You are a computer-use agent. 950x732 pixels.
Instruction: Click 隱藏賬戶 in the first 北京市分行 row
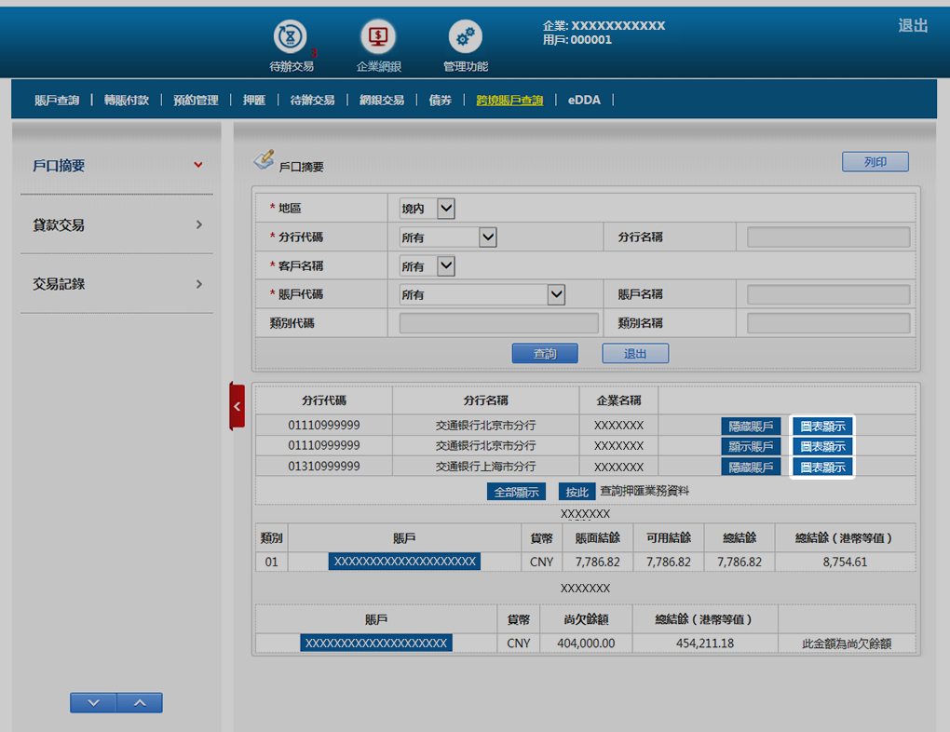(751, 426)
